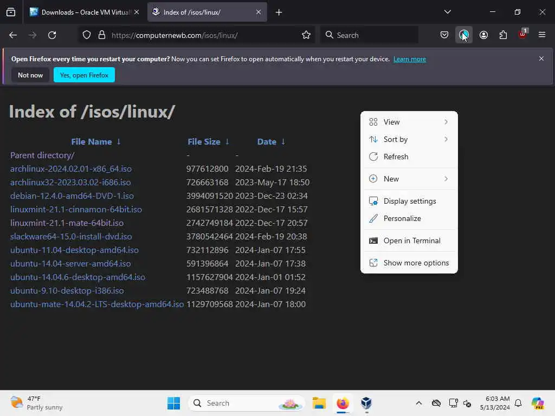Reload the current page
The width and height of the screenshot is (555, 416).
(52, 35)
